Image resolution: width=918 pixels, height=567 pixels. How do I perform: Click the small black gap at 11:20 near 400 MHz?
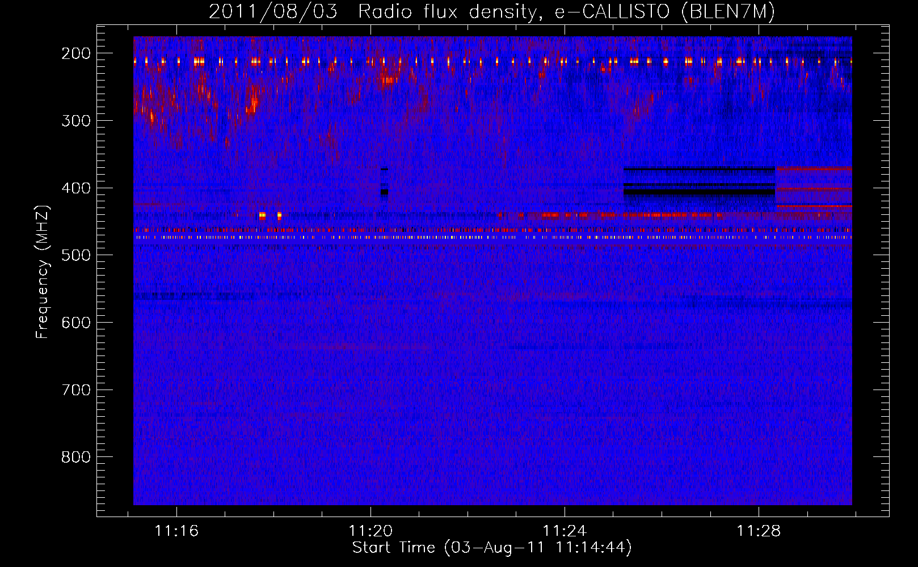(384, 192)
